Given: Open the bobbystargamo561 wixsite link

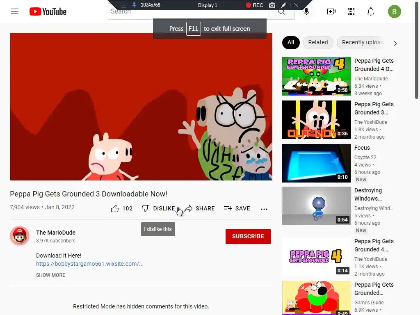Looking at the screenshot, I should [90, 264].
